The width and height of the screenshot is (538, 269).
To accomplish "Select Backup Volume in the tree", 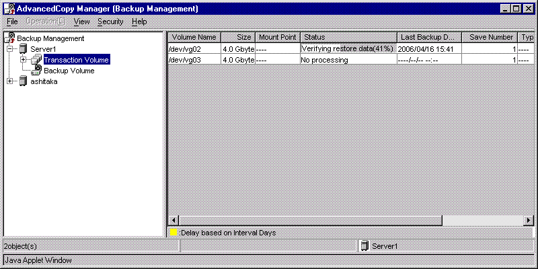I will [x=69, y=71].
